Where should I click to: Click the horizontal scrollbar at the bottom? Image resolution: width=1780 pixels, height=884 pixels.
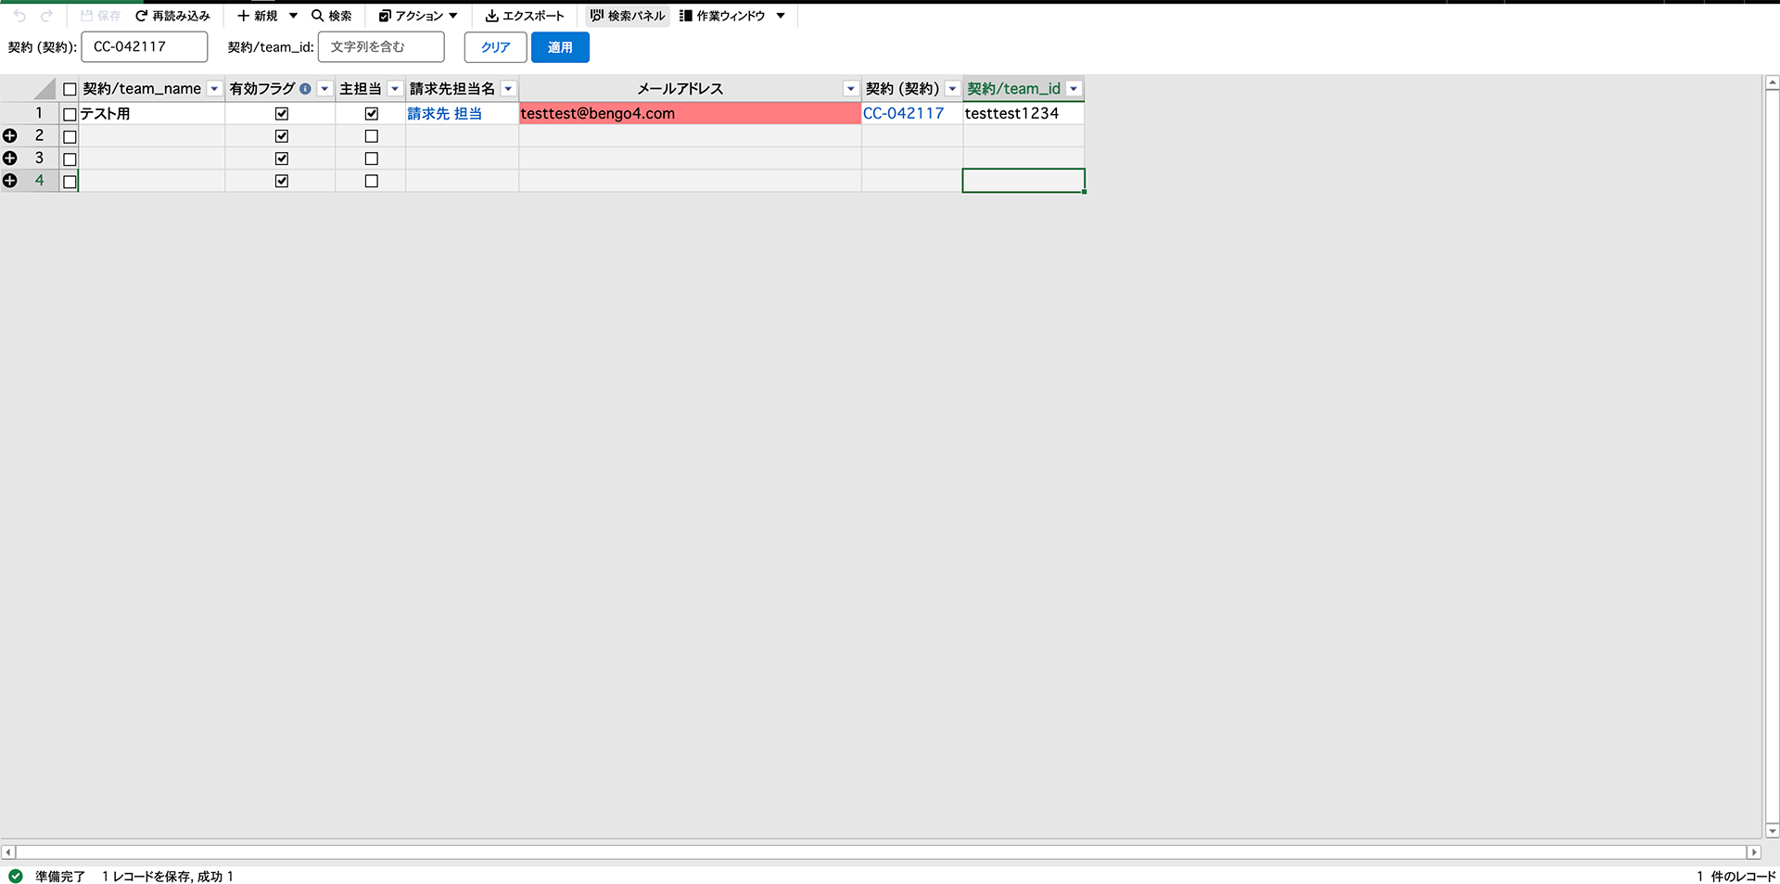[x=881, y=852]
